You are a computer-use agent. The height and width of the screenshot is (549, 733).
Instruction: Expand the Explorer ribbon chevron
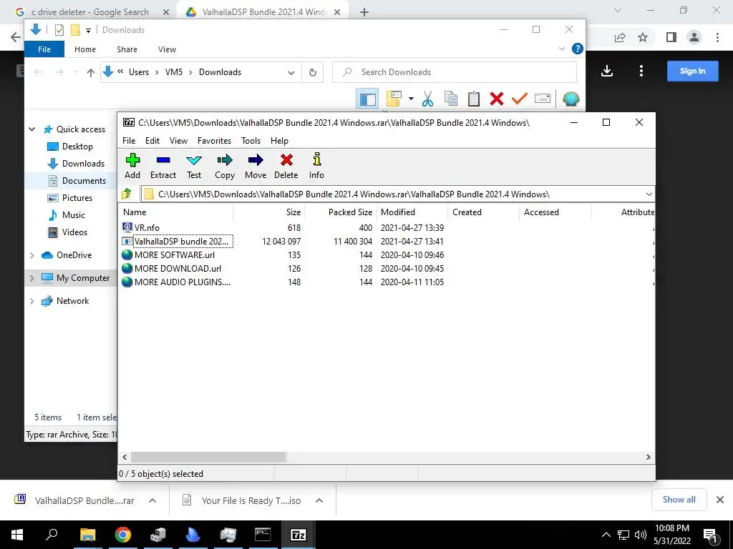562,49
